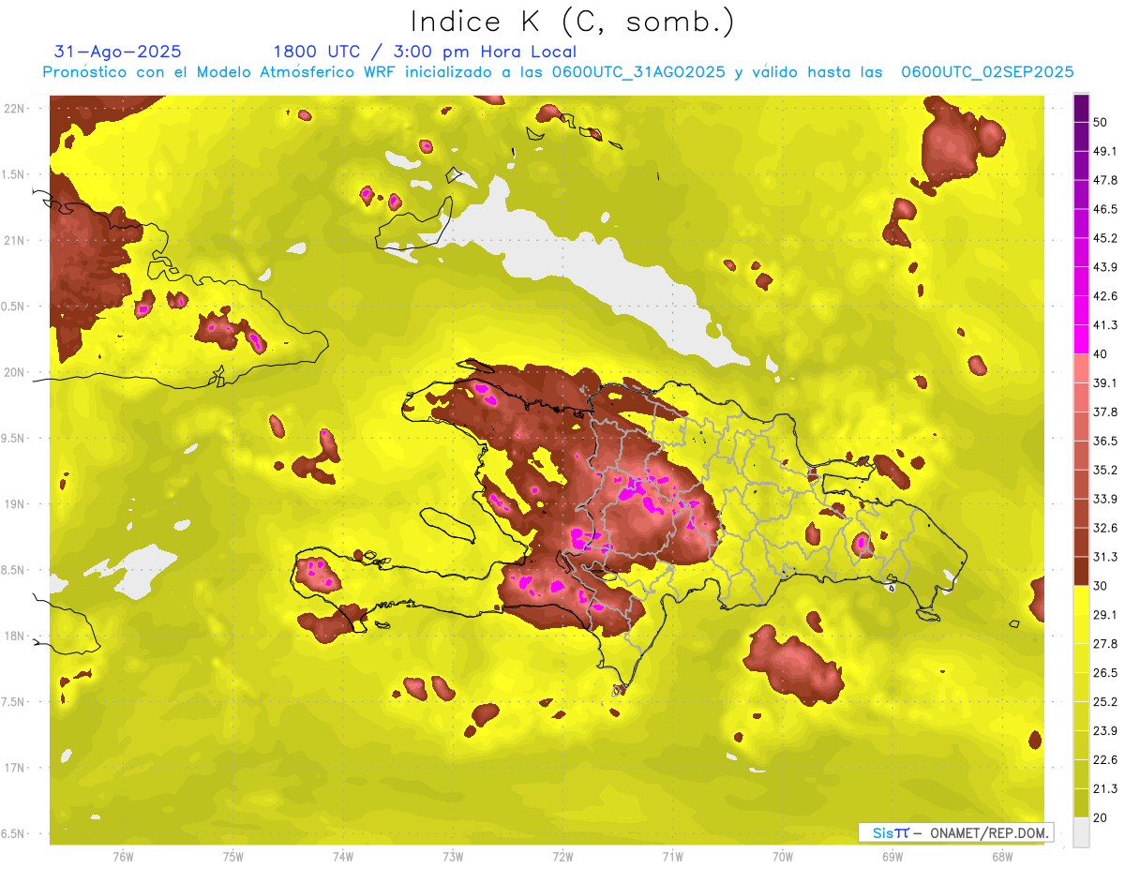Click the '74W' longitude label
Image resolution: width=1125 pixels, height=869 pixels.
click(343, 857)
